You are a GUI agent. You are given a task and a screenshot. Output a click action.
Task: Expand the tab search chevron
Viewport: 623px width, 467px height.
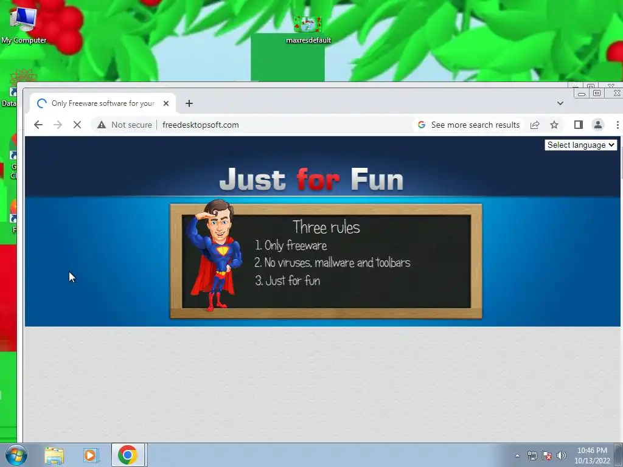(560, 103)
